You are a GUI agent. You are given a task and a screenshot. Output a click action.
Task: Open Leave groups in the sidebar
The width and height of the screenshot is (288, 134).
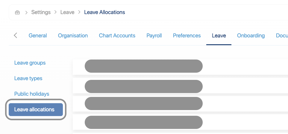point(30,63)
